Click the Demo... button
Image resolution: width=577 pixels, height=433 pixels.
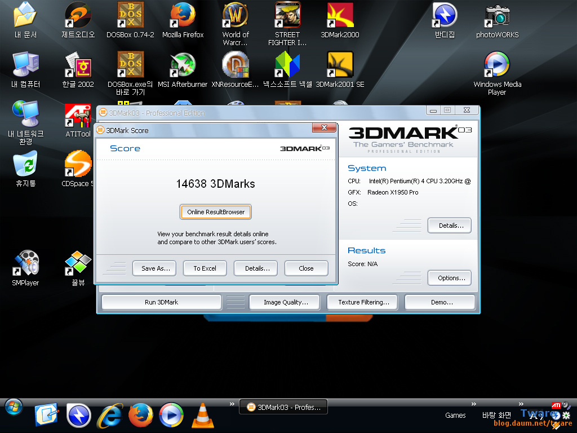[x=440, y=302]
